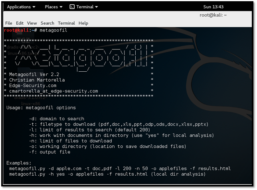Image resolution: width=257 pixels, height=190 pixels.
Task: Open the Search menu
Action: pos(47,23)
